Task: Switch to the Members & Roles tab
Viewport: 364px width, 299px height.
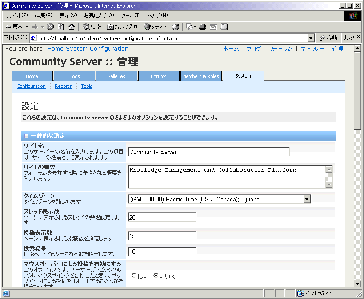Action: pyautogui.click(x=201, y=76)
